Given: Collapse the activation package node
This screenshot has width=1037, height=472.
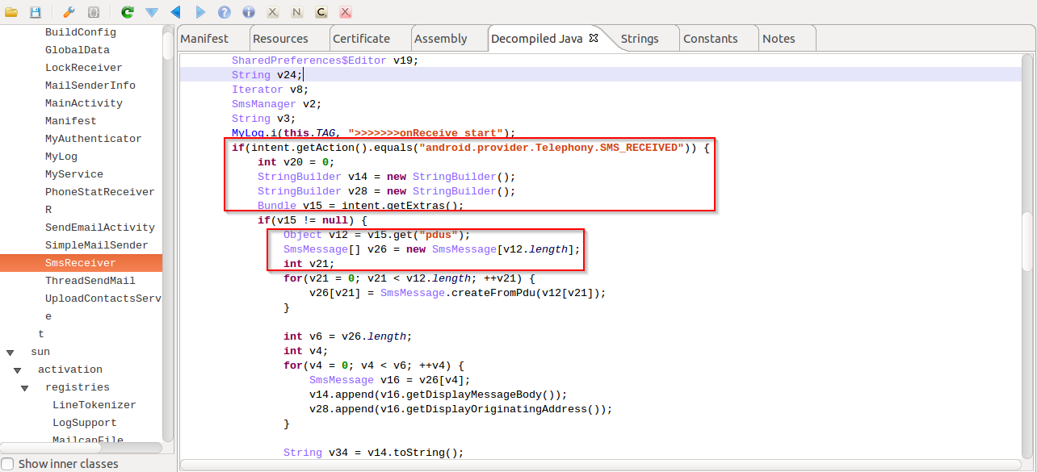Looking at the screenshot, I should [x=18, y=370].
